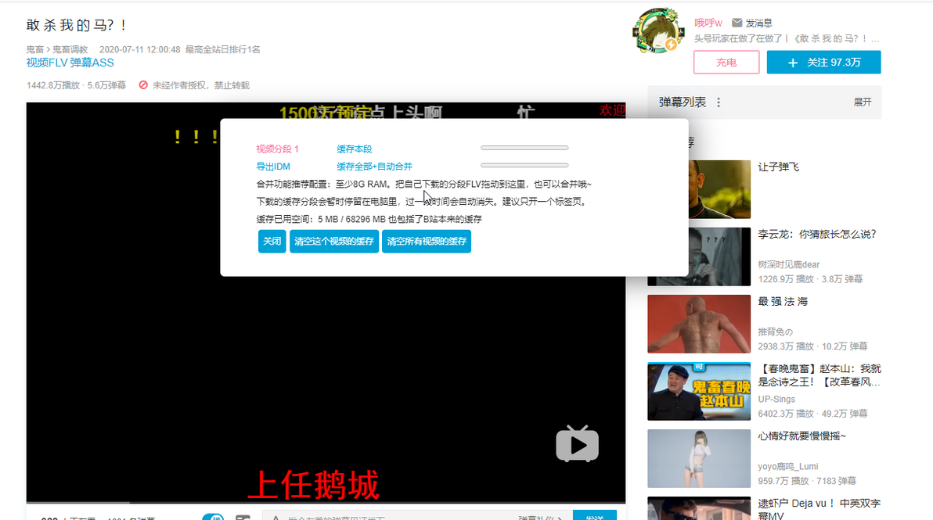Viewport: 933px width, 520px height.
Task: Click video title 敢杀我的马?!
Action: pos(76,25)
